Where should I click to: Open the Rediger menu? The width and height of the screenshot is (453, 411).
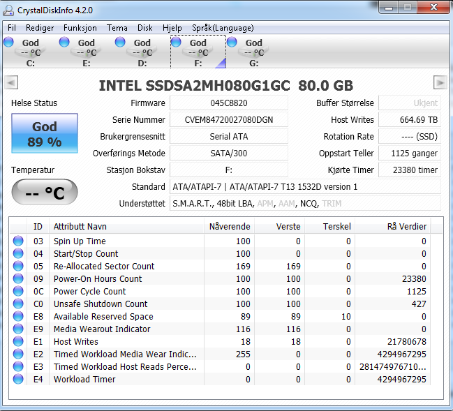coord(40,28)
